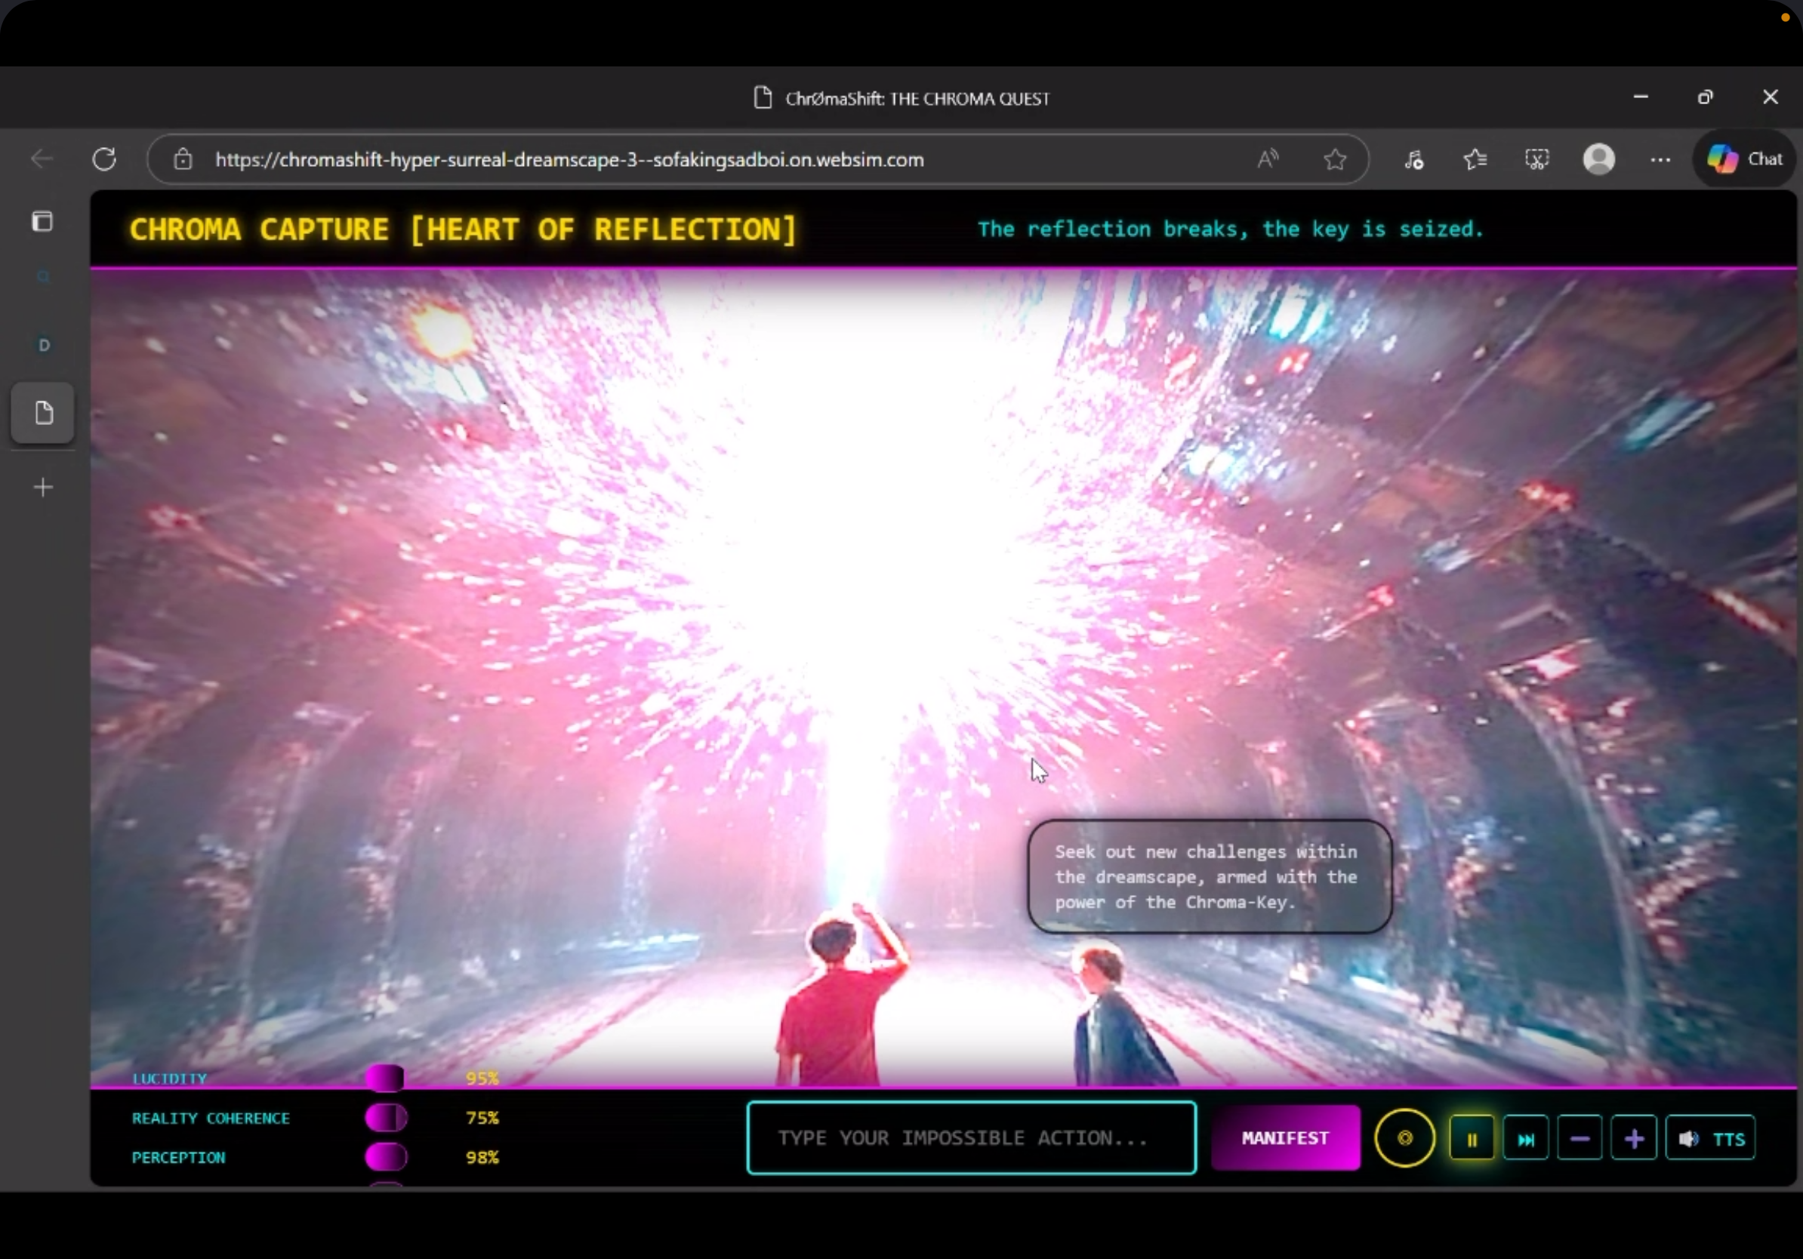Click the yellow circular target icon
This screenshot has width=1803, height=1259.
point(1404,1137)
